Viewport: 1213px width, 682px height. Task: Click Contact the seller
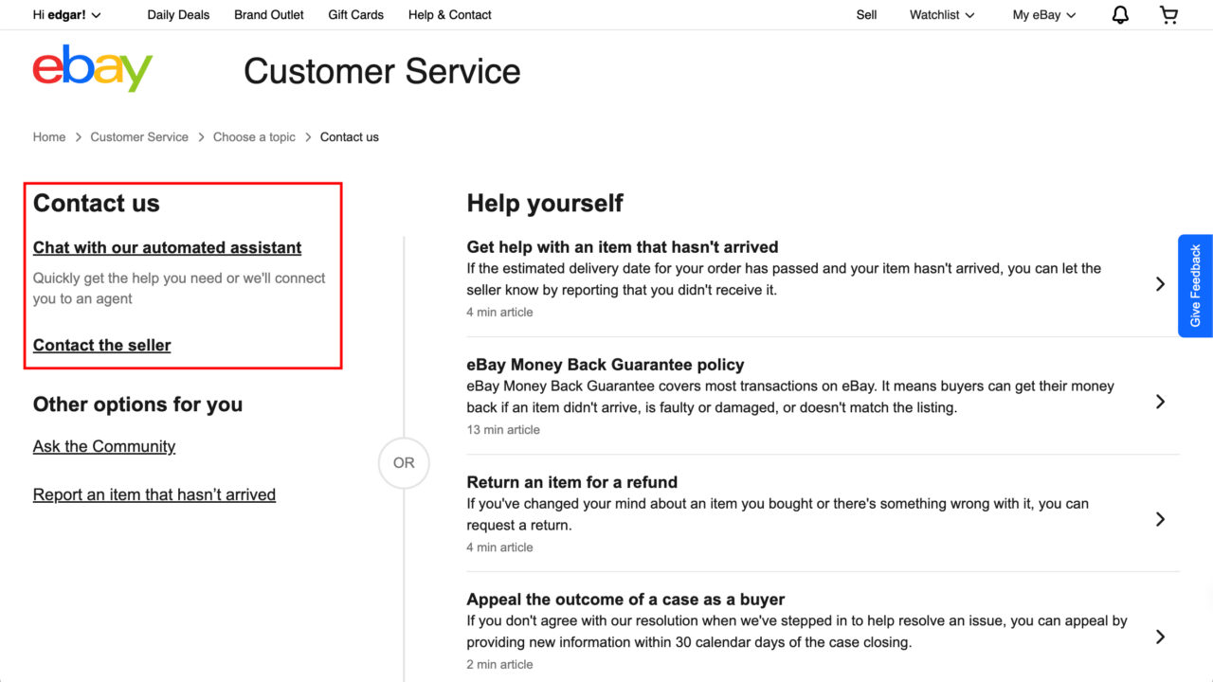(x=101, y=345)
